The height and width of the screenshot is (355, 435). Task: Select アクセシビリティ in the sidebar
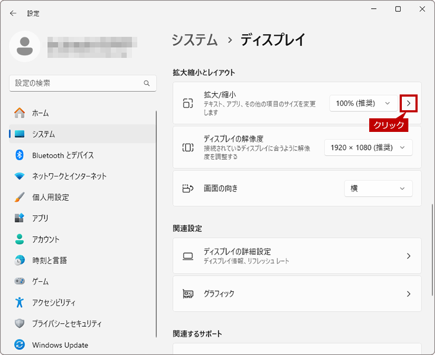pos(83,302)
